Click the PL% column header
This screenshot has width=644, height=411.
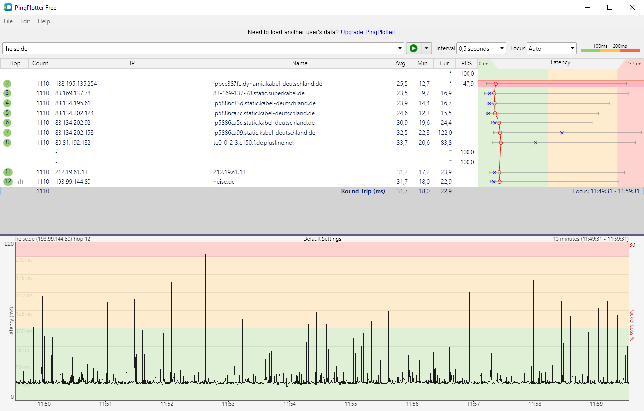click(466, 63)
